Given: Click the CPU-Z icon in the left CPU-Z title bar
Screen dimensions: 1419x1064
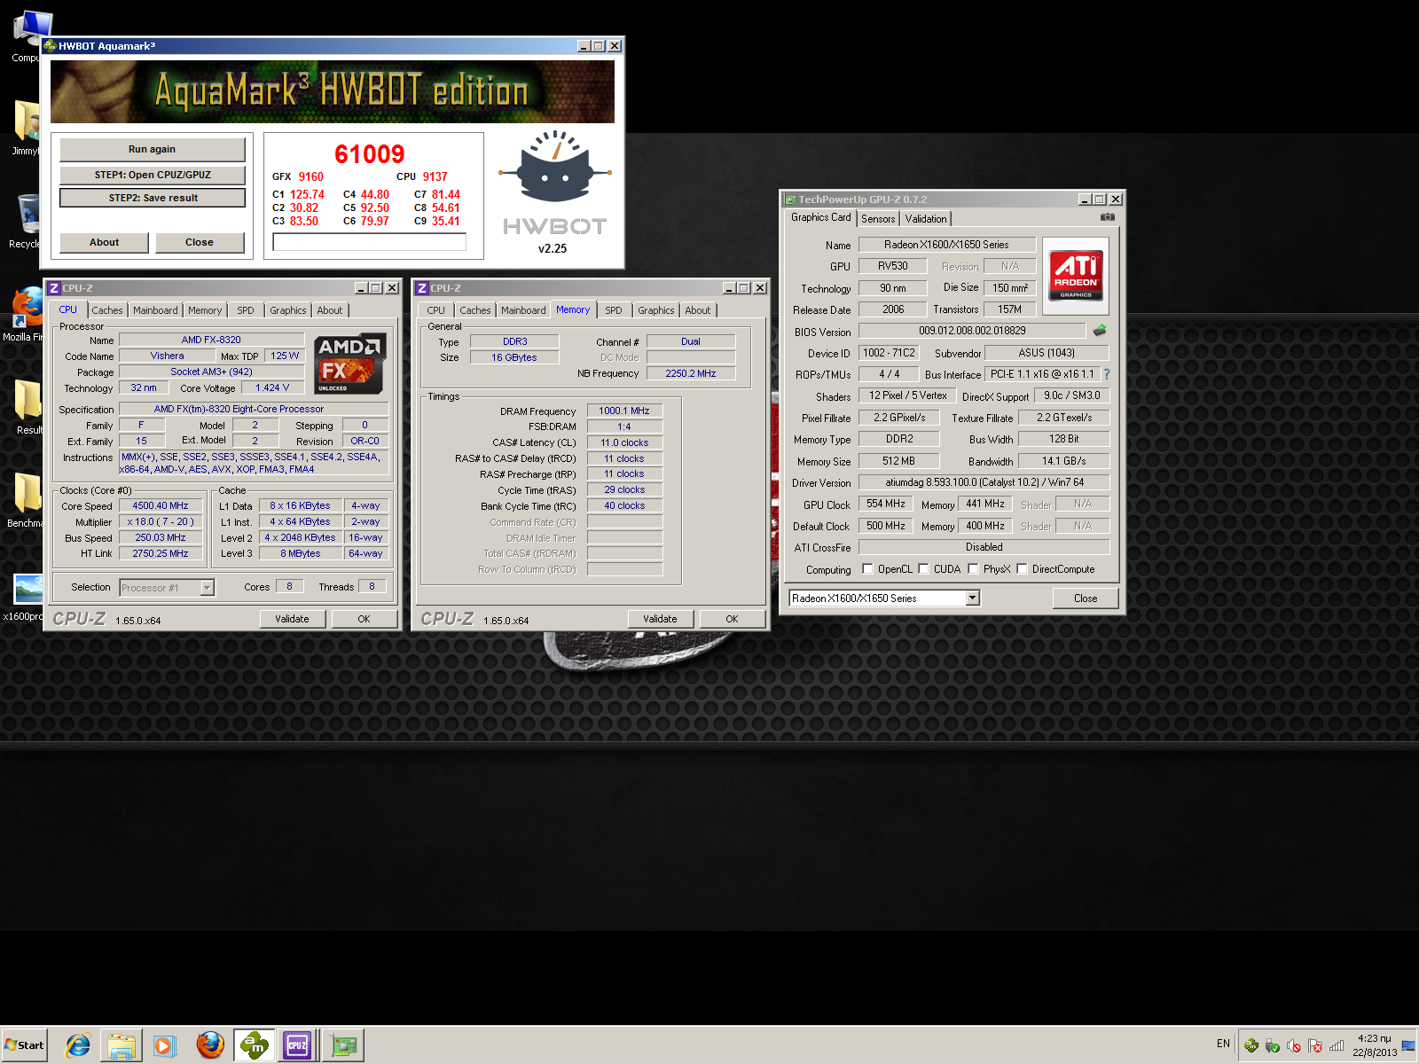Looking at the screenshot, I should tap(54, 288).
